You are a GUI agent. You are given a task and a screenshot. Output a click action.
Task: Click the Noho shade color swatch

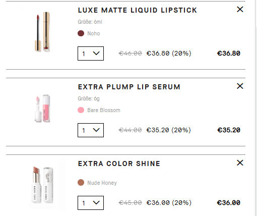tap(81, 33)
